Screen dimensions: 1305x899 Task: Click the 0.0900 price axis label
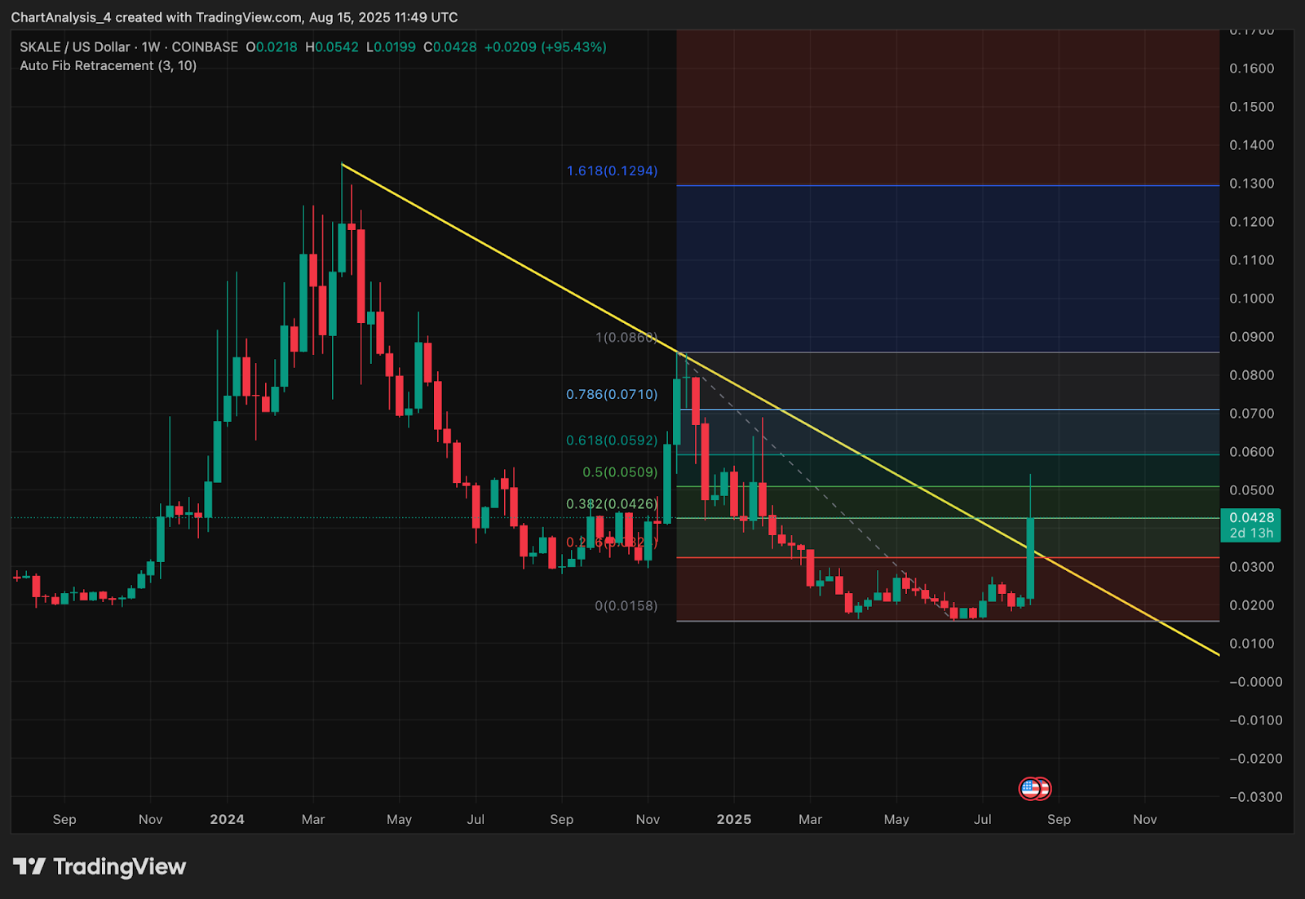tap(1252, 337)
